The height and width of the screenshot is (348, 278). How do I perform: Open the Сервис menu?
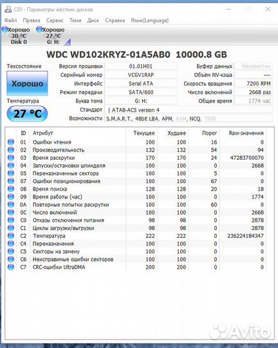coord(55,21)
